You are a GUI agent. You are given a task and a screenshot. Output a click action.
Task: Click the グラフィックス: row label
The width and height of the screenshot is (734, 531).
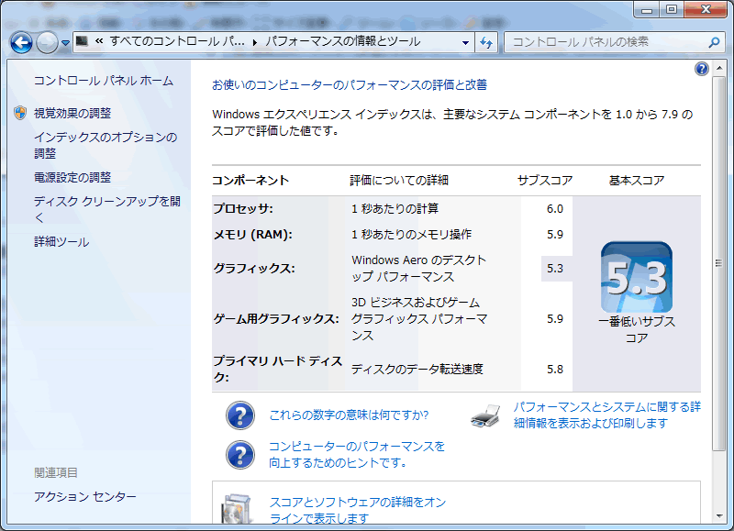(254, 269)
